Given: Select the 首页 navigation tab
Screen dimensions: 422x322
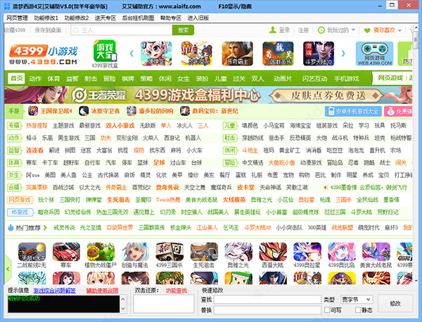Looking at the screenshot, I should point(16,78).
